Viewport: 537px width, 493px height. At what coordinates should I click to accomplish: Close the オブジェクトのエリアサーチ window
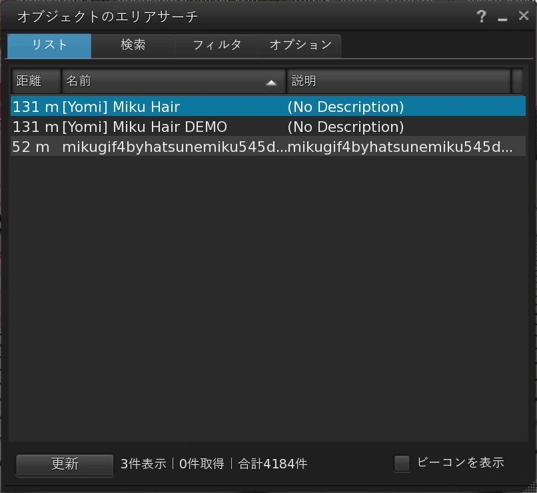[x=523, y=15]
